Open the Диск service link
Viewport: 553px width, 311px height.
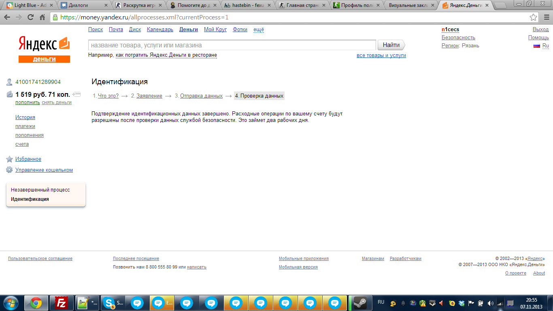point(135,30)
